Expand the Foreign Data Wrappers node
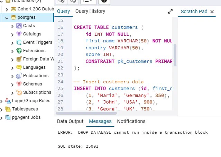The height and width of the screenshot is (157, 221). click(12, 60)
